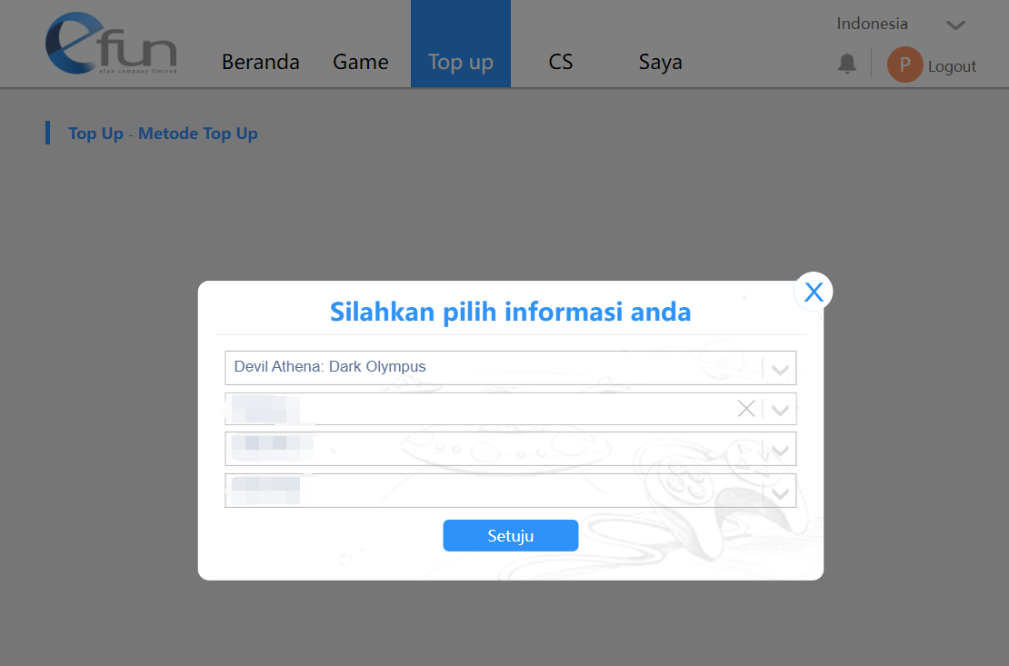Go to the Game menu
The height and width of the screenshot is (666, 1009).
pyautogui.click(x=360, y=62)
